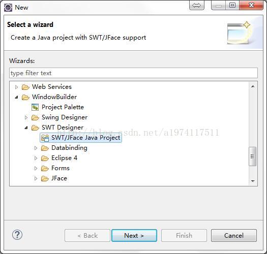Expand the Swing Designer node arrow
This screenshot has width=267, height=254.
[26, 117]
